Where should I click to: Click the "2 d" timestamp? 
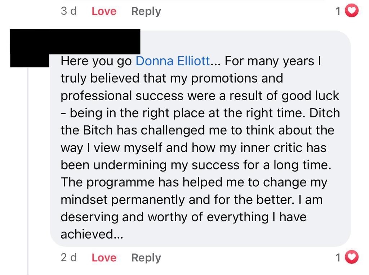click(x=68, y=258)
